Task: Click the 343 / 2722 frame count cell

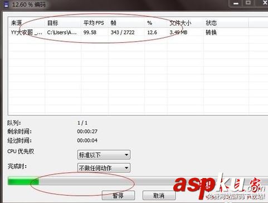Action: coord(123,32)
